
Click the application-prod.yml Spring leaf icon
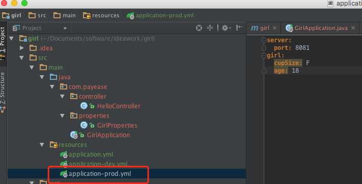[64, 174]
